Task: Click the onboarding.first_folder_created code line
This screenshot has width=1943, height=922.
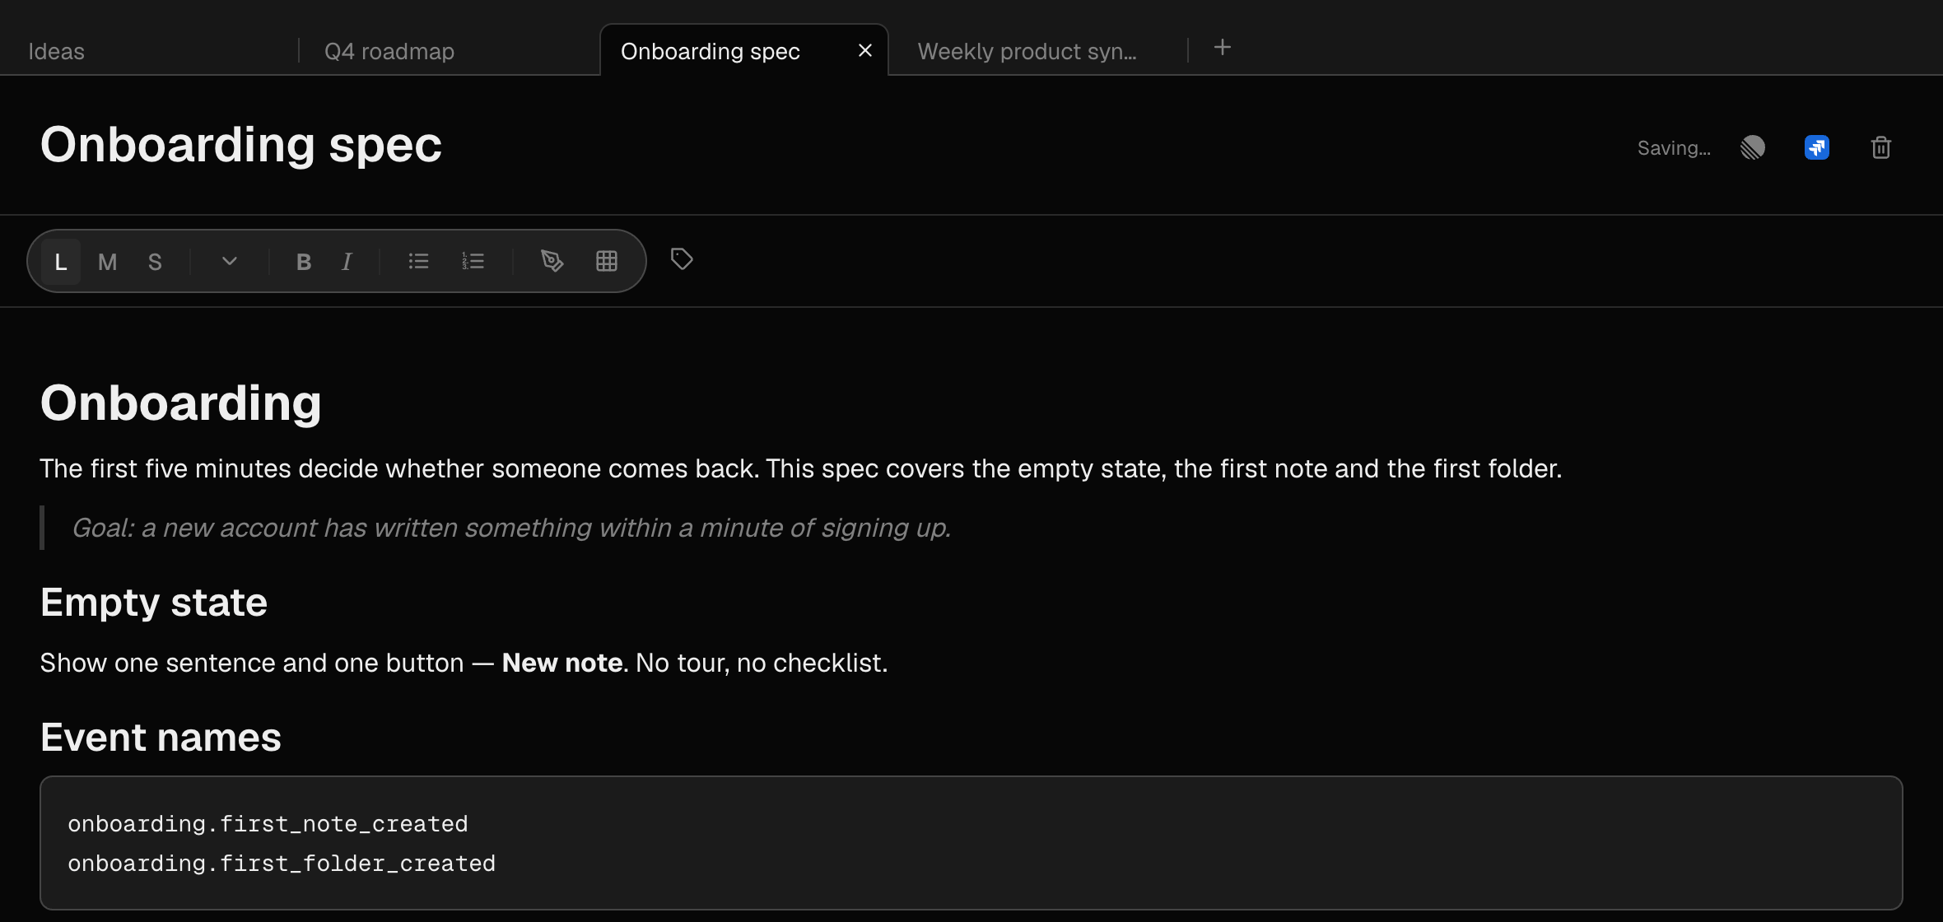Action: [x=282, y=864]
